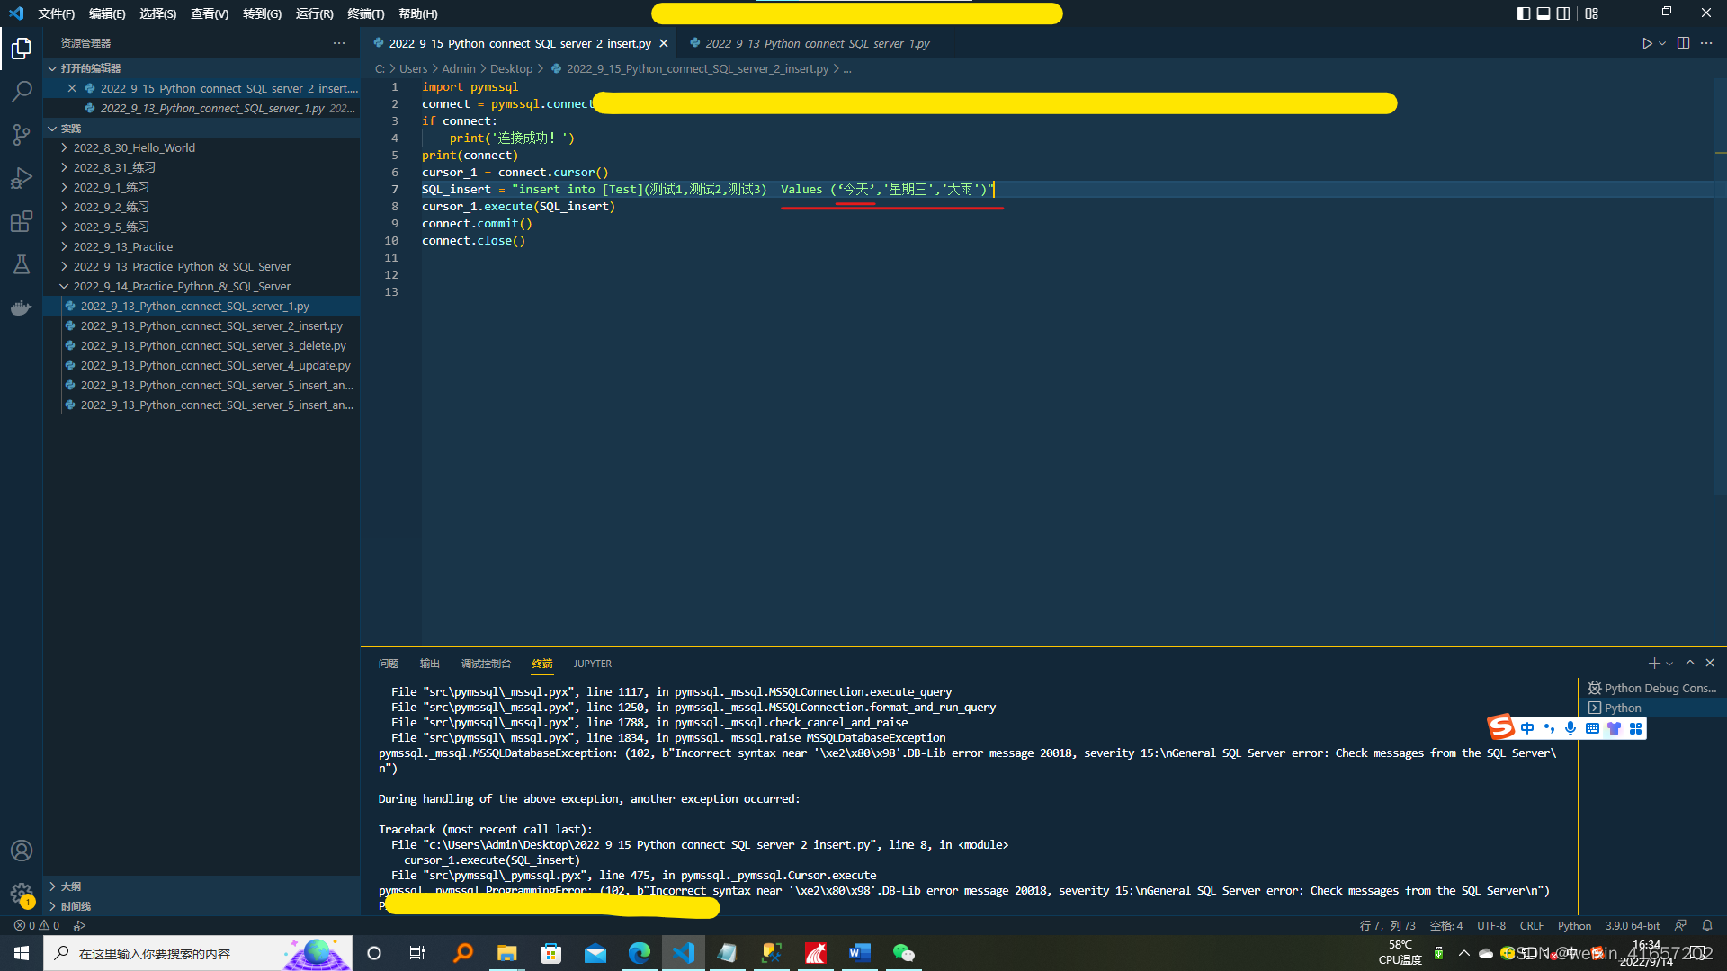
Task: Switch to the 调试控制台 panel tab
Action: pos(486,664)
